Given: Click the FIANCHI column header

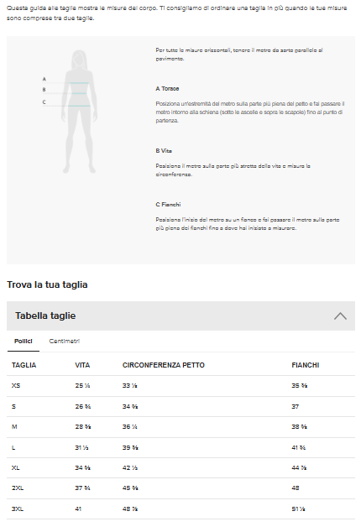Looking at the screenshot, I should pos(306,365).
